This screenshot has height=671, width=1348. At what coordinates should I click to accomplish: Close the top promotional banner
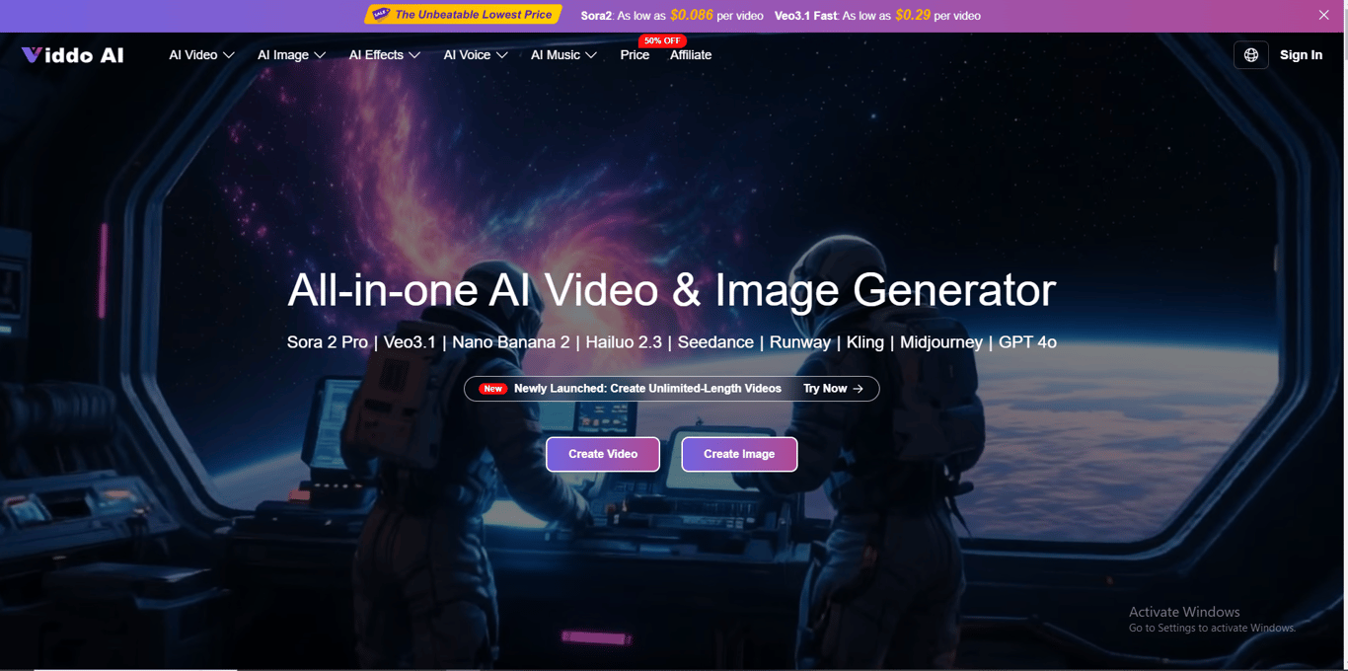1324,15
